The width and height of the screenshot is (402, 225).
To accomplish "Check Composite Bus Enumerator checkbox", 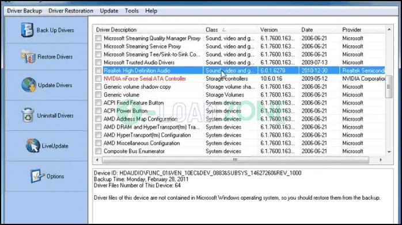I will point(98,151).
